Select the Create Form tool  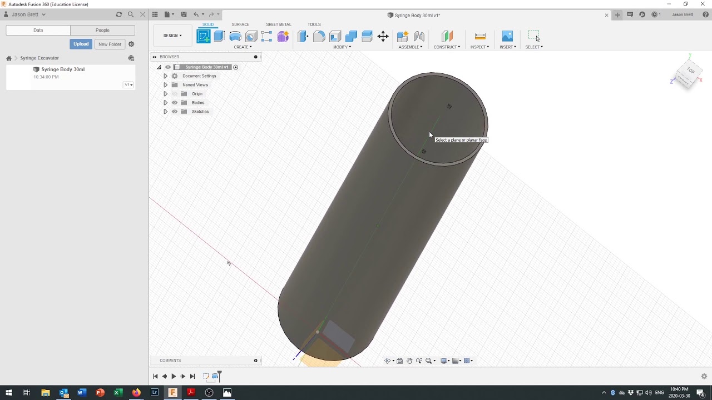point(283,37)
